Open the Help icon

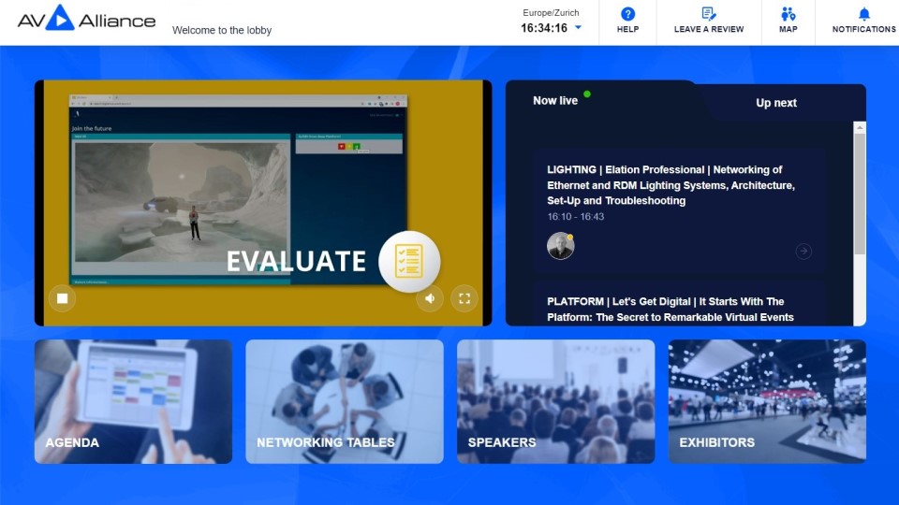click(627, 14)
